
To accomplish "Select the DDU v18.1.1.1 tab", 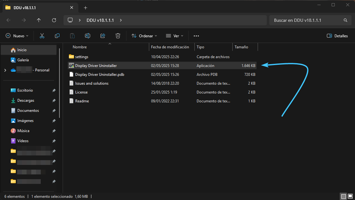I will tap(40, 8).
